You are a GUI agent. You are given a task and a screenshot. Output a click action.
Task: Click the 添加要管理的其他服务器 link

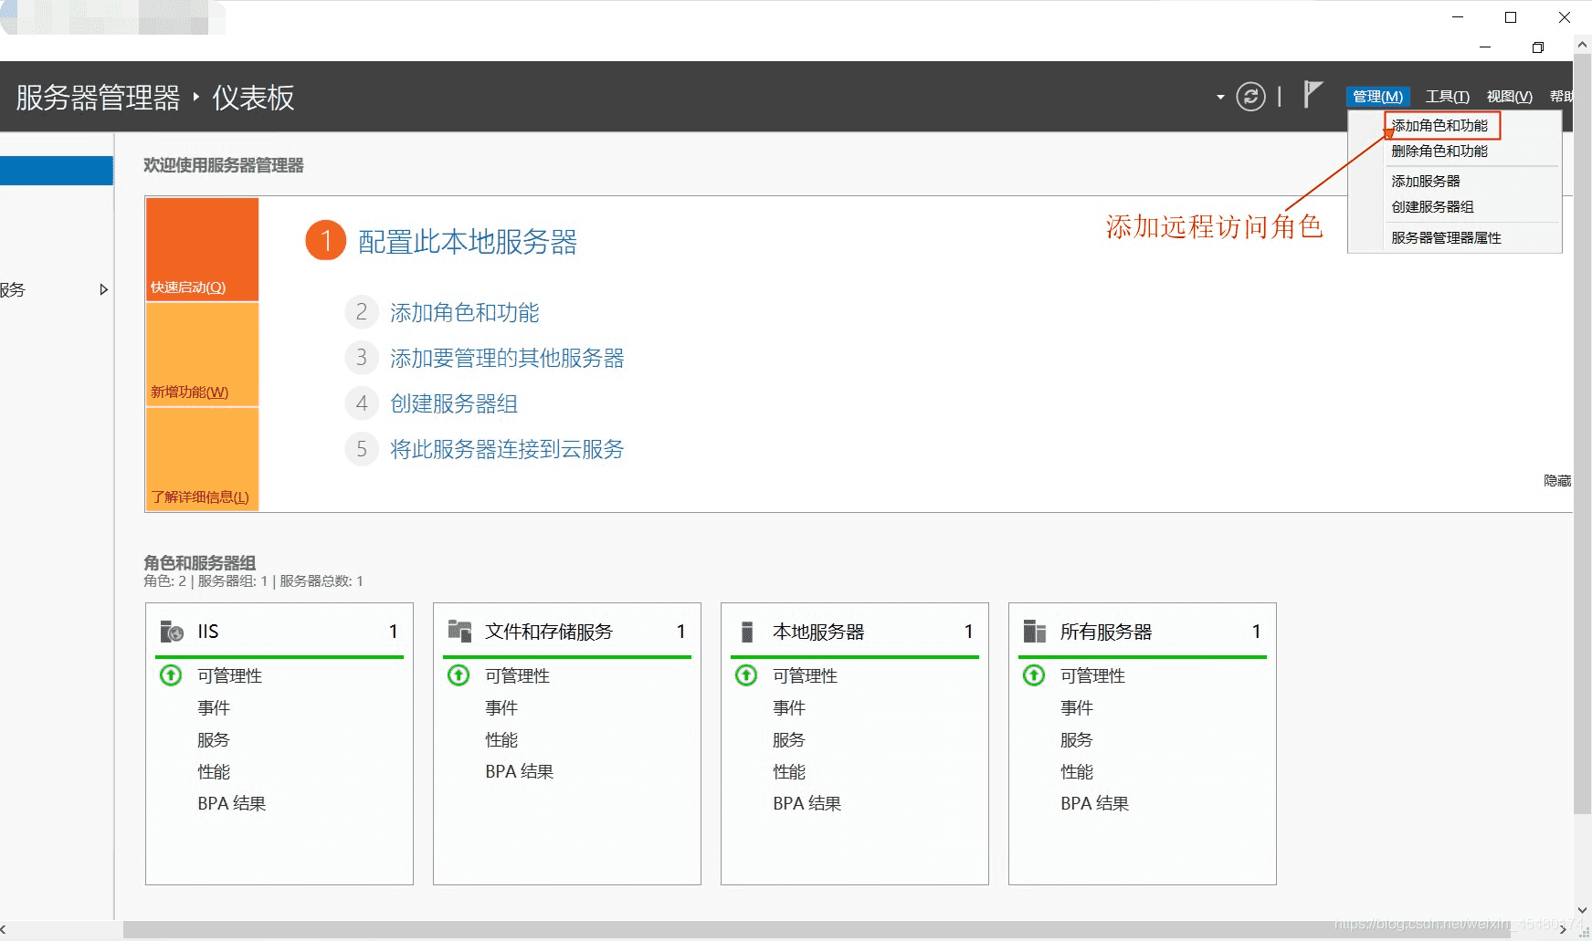click(507, 358)
